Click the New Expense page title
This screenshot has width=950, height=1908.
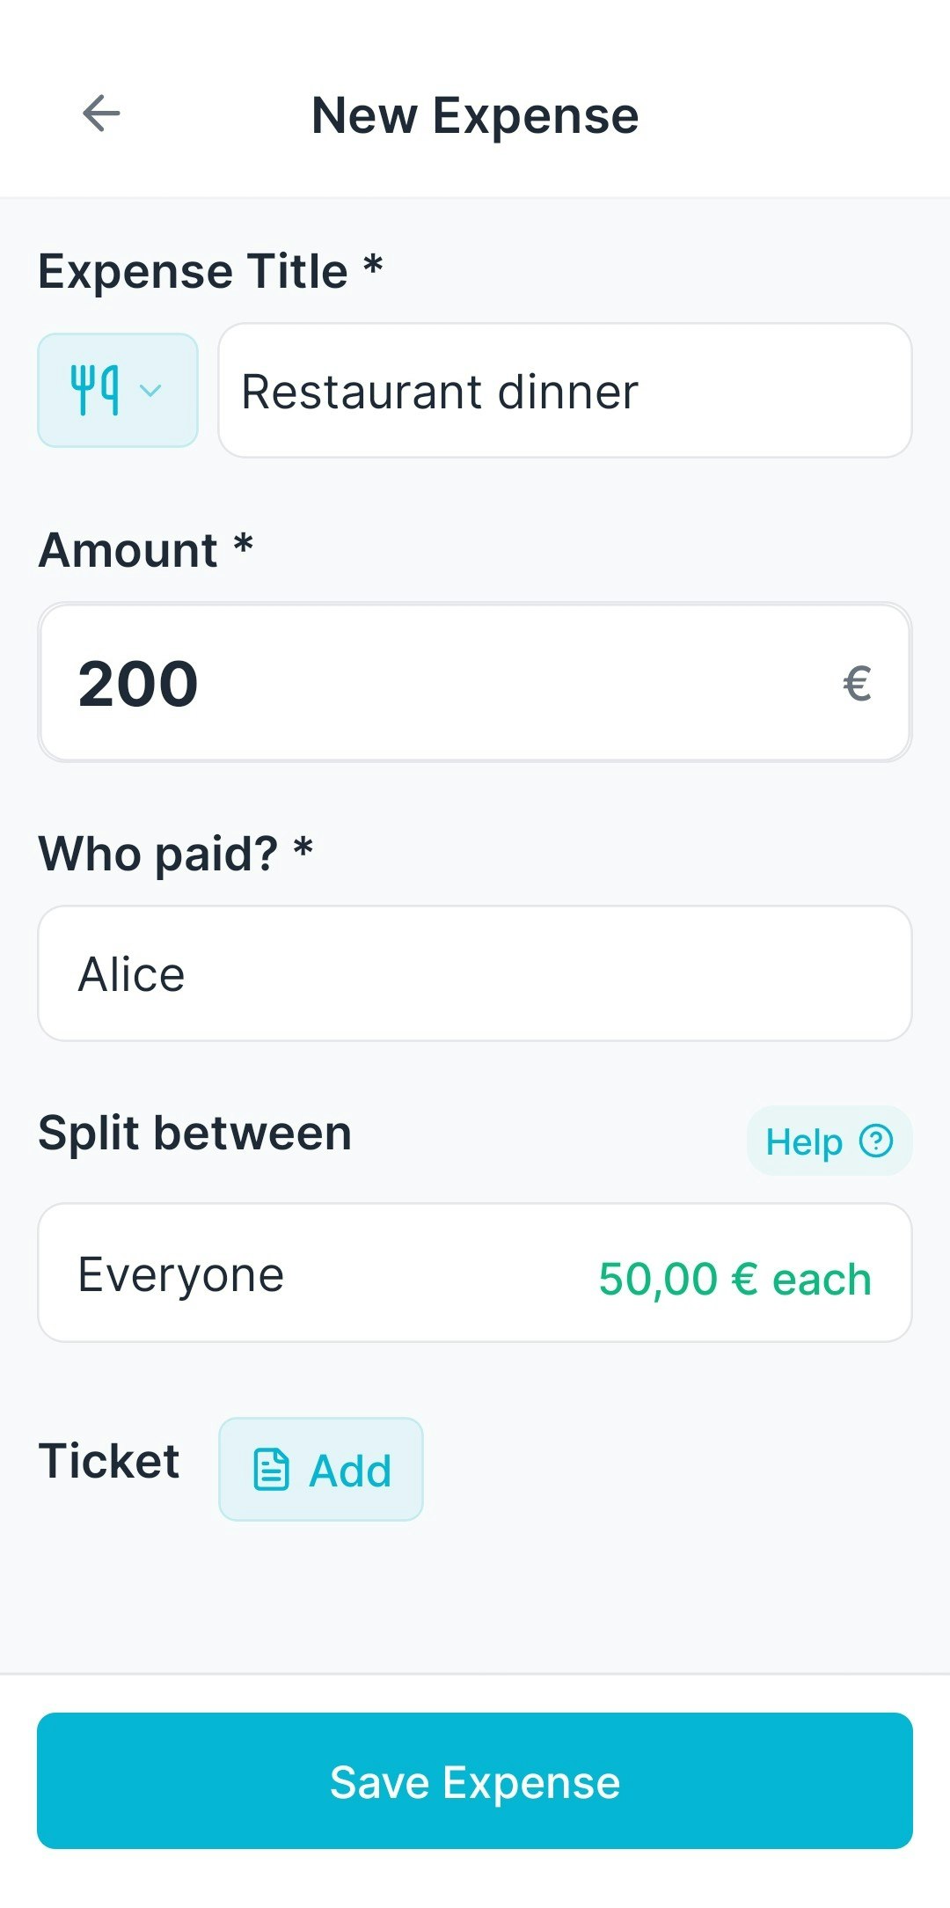coord(475,115)
